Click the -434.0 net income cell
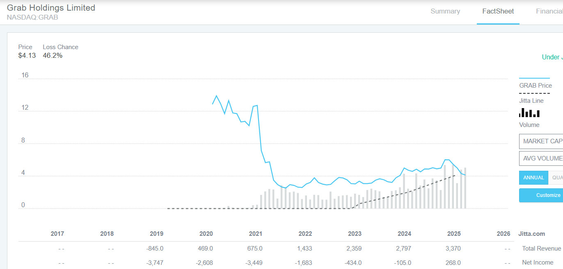Screen dimensions: 563x269 point(353,262)
